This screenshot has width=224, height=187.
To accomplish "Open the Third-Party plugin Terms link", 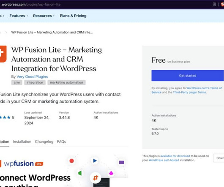I will coord(189,92).
